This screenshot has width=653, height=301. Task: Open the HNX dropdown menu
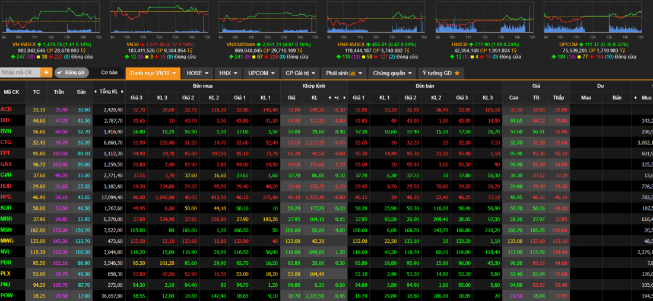click(228, 73)
